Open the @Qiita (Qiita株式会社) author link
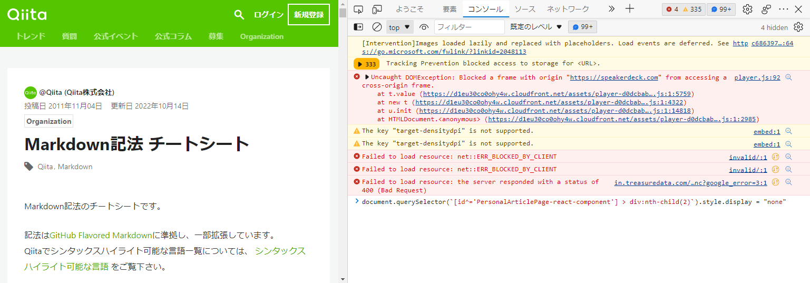The width and height of the screenshot is (810, 283). tap(77, 92)
